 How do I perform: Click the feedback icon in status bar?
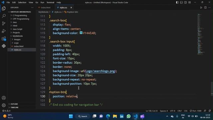point(205,111)
